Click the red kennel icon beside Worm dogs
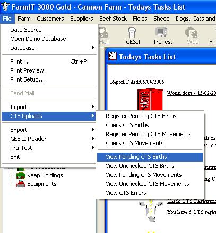Image resolution: width=216 pixels, height=233 pixels. 150,100
